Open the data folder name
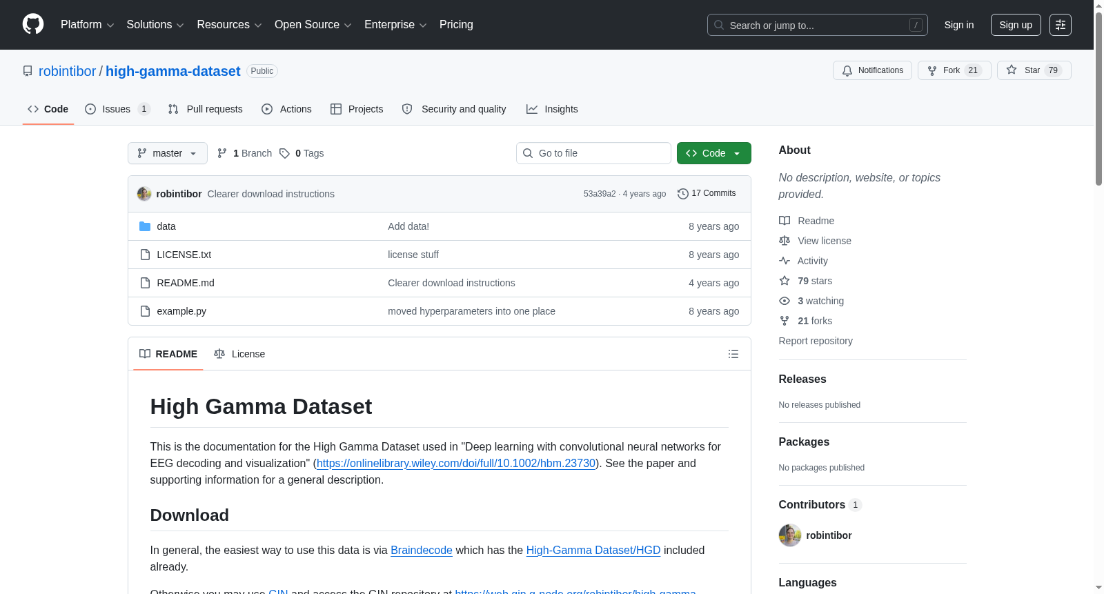This screenshot has height=594, width=1104. click(166, 226)
